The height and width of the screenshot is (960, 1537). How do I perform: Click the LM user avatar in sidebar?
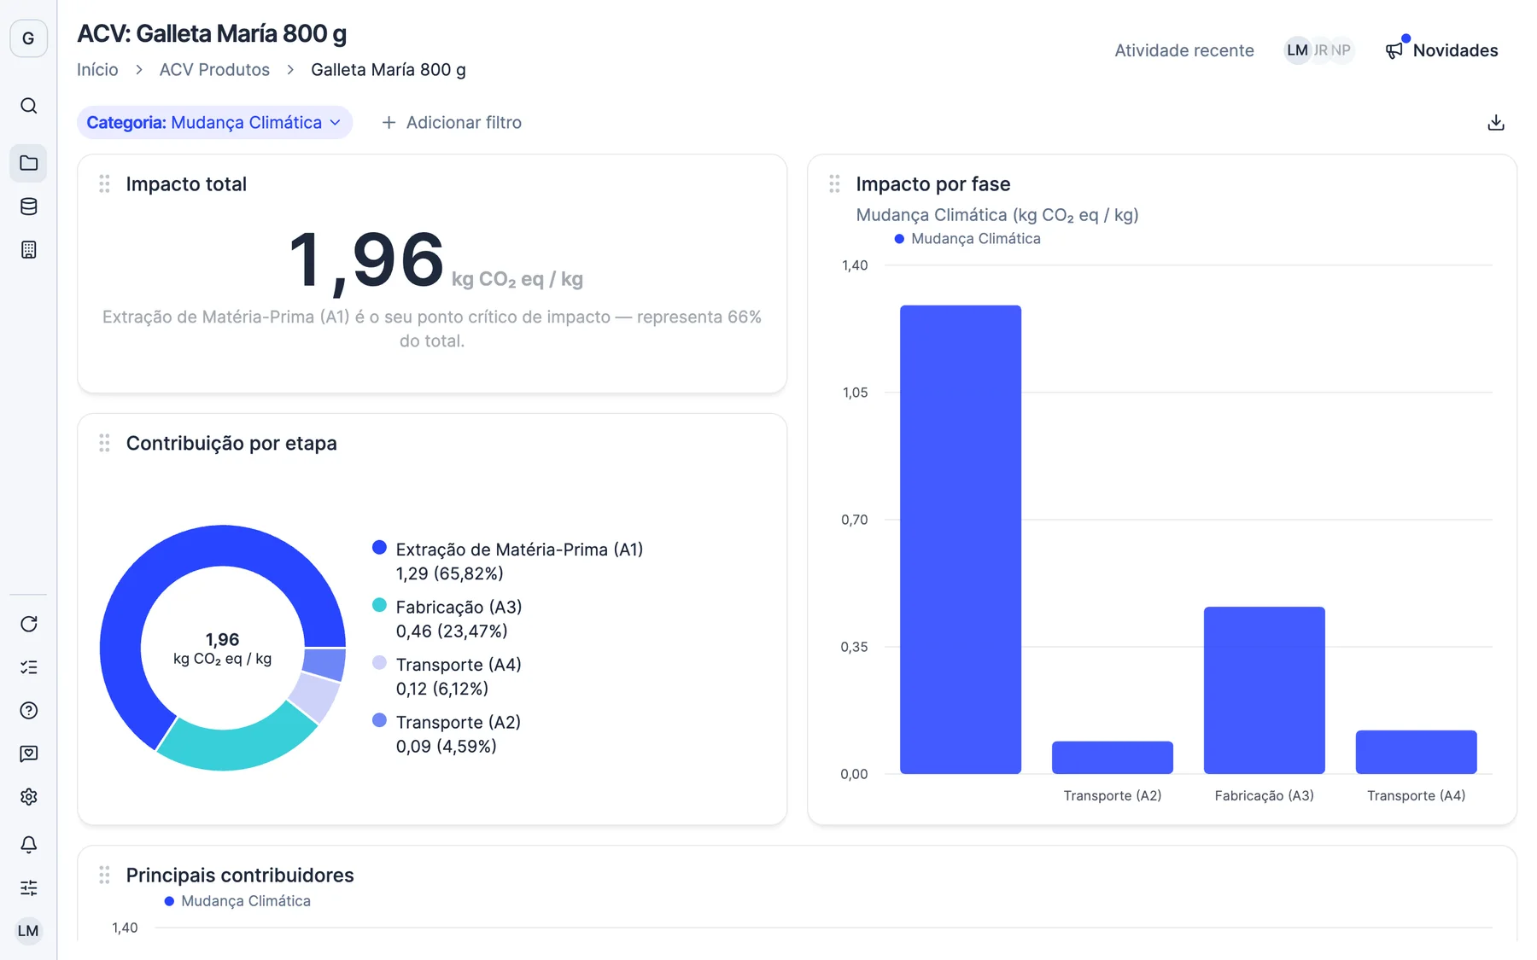tap(28, 931)
